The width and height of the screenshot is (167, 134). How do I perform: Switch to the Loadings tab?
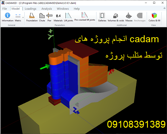click(x=30, y=9)
